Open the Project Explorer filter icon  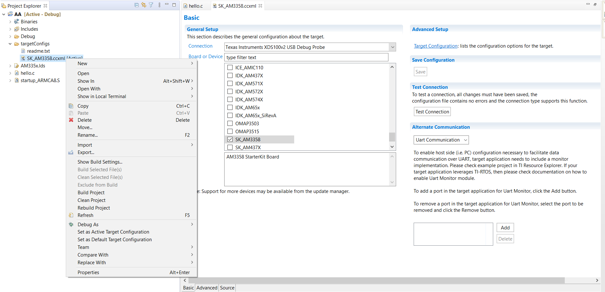coord(151,5)
